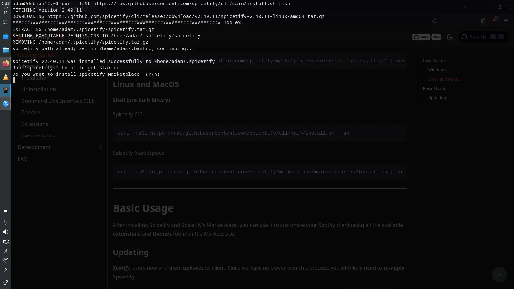Click the terminal download progress bar line
Viewport: 514px width, 289px height.
click(x=127, y=23)
